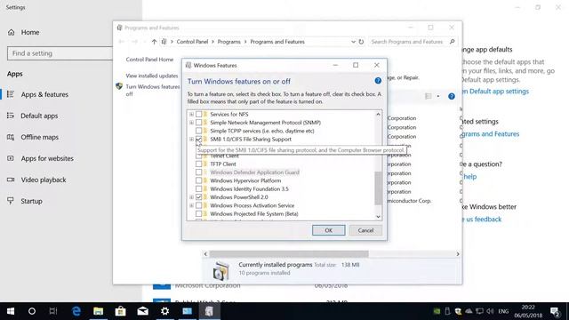This screenshot has width=569, height=320.
Task: Click the network icon in system tray
Action: click(x=479, y=311)
